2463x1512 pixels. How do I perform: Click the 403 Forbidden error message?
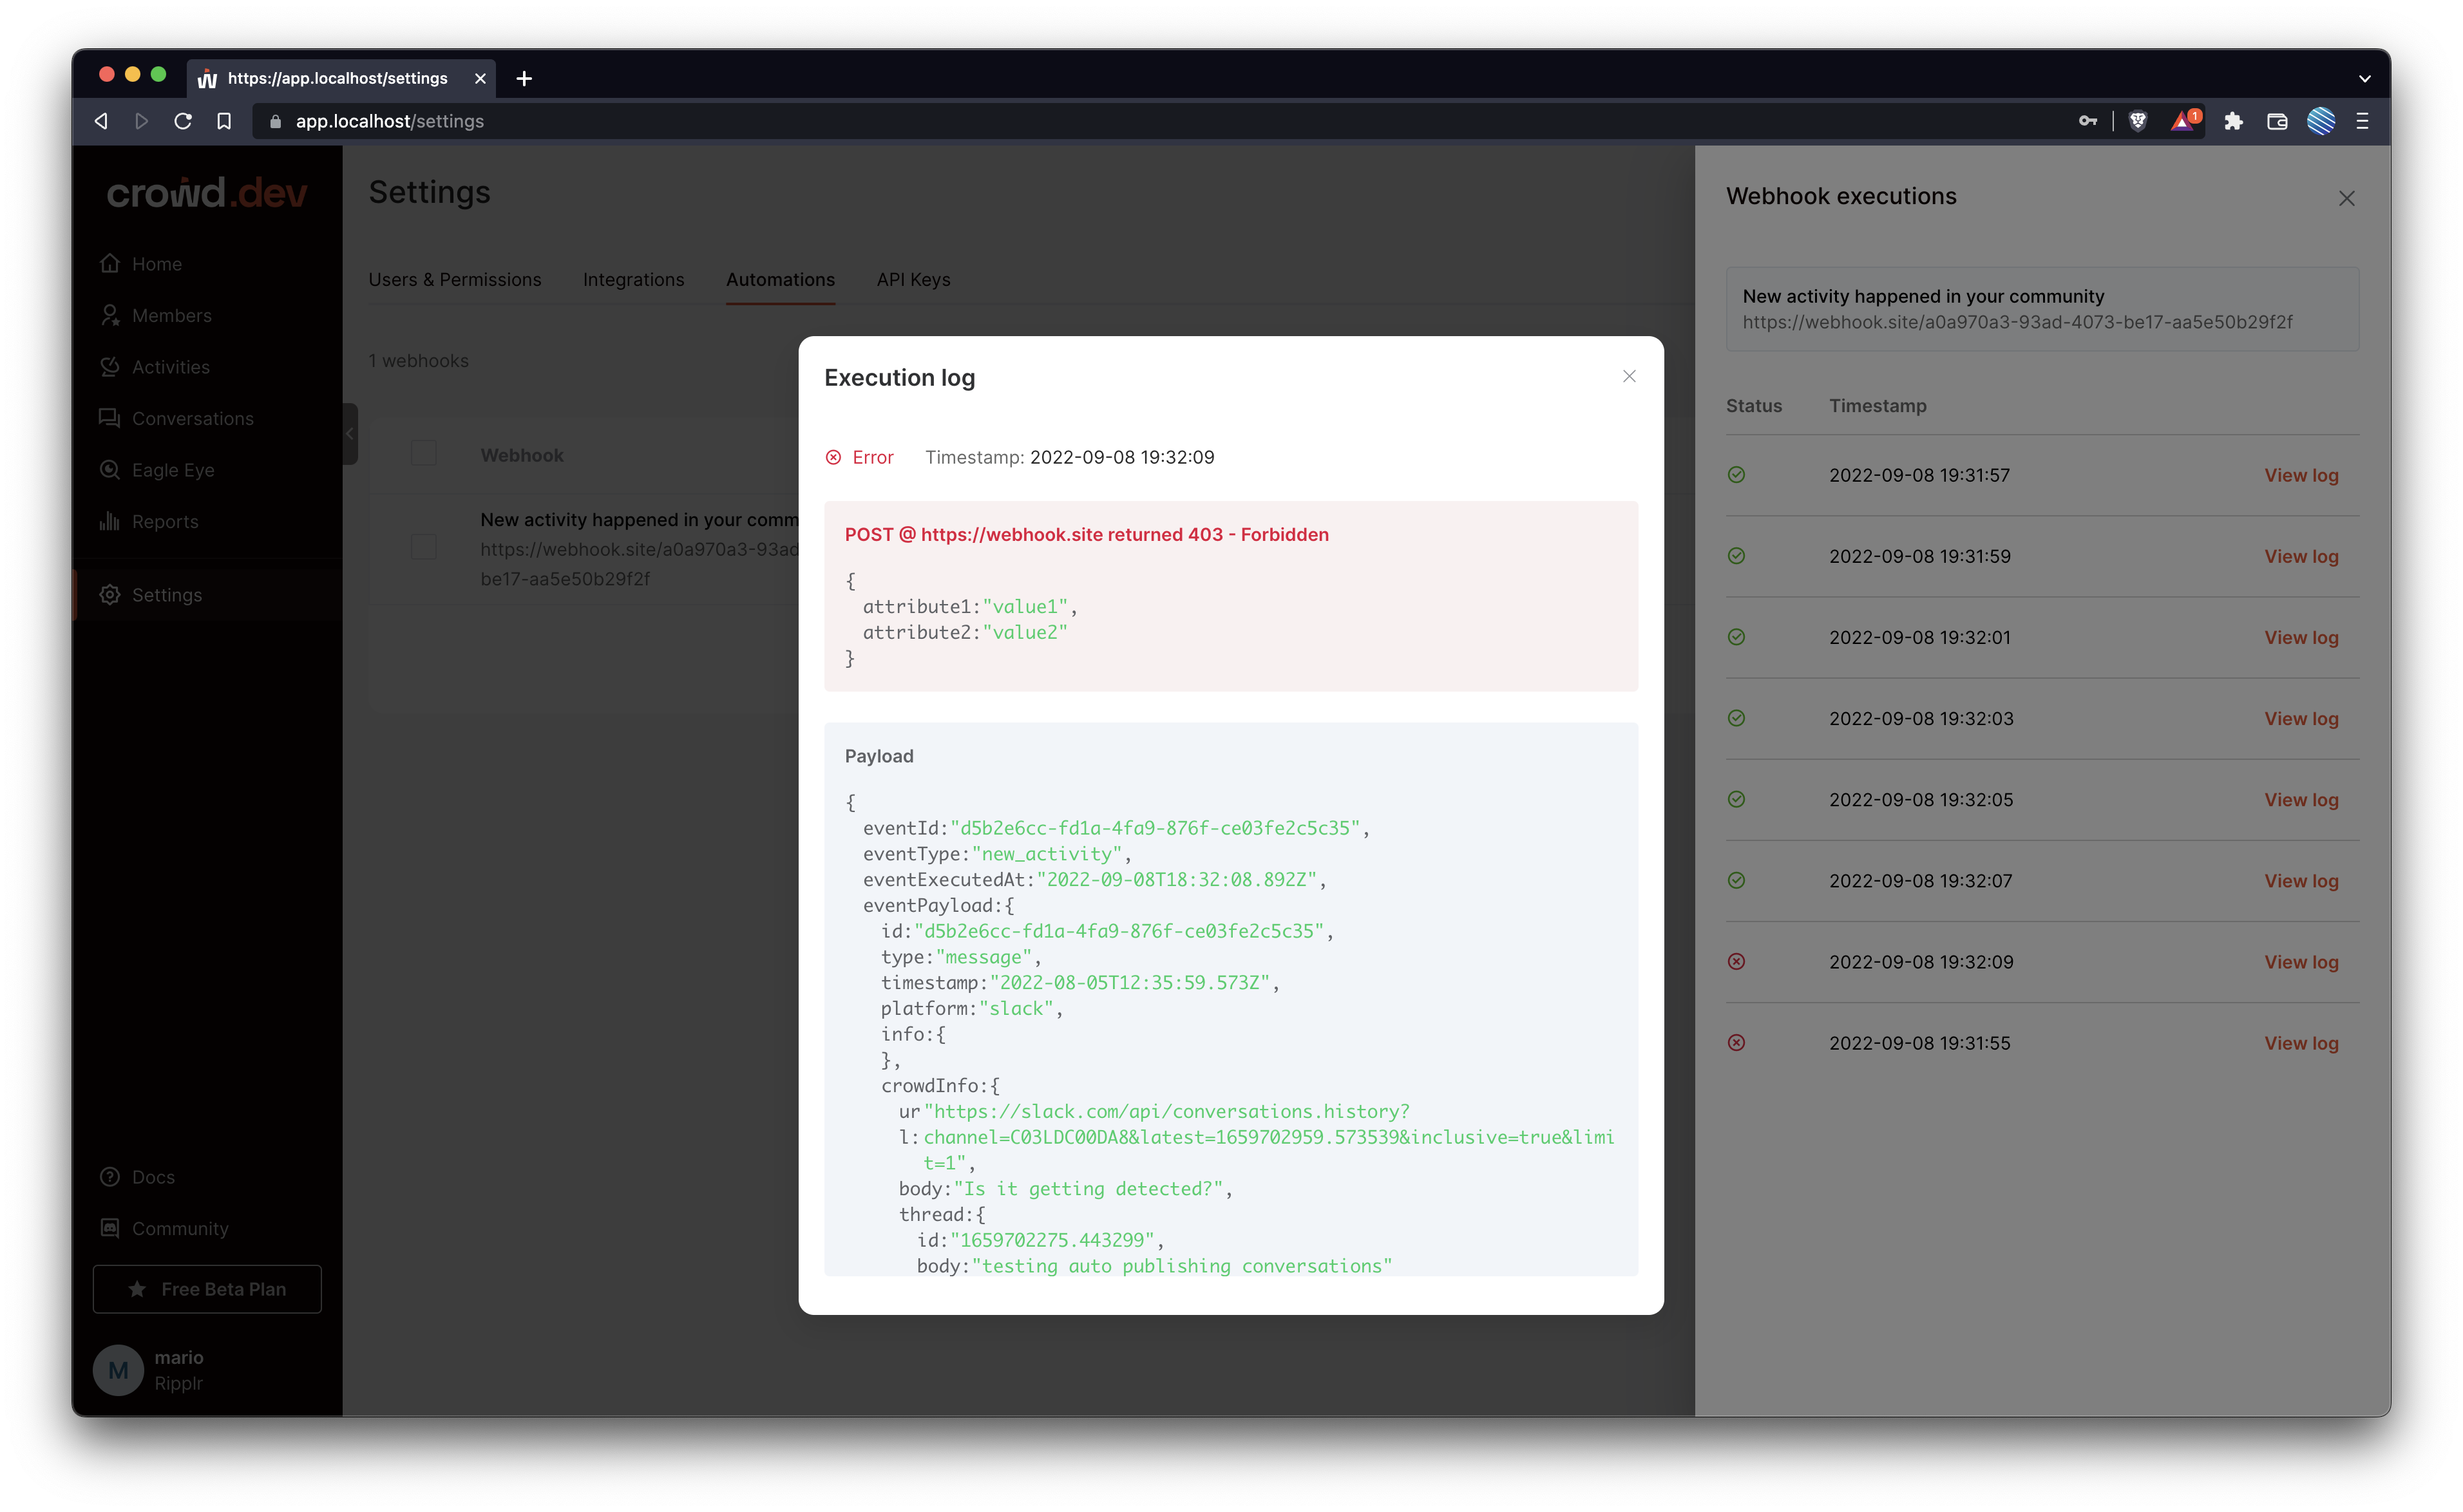(x=1086, y=534)
